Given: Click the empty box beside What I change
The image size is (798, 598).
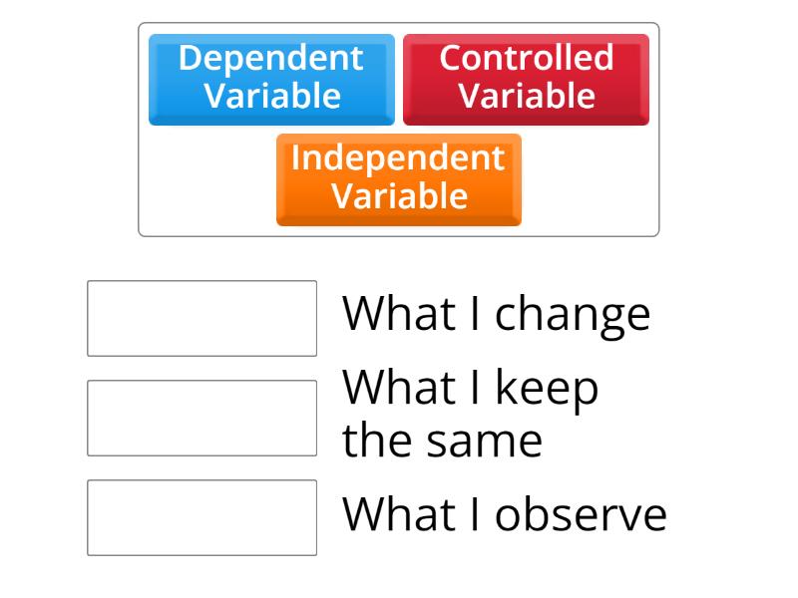Looking at the screenshot, I should pyautogui.click(x=201, y=318).
